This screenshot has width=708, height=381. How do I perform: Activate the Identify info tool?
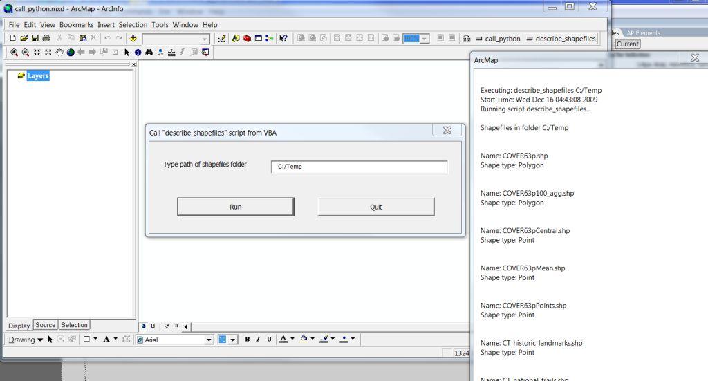tap(138, 53)
